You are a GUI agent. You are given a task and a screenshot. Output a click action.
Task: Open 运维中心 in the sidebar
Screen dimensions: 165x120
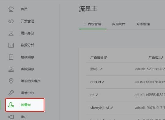27,93
